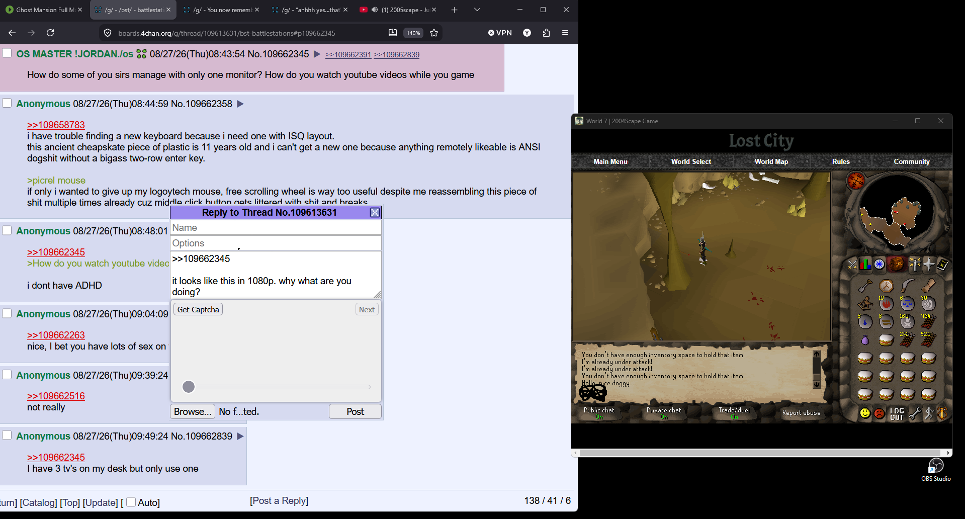The width and height of the screenshot is (965, 519).
Task: Open the Ignore list red face icon
Action: pyautogui.click(x=879, y=413)
